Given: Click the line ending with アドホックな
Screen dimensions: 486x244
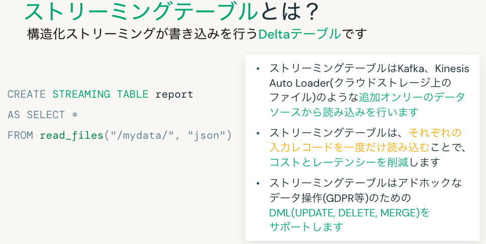Looking at the screenshot, I should click(366, 183).
